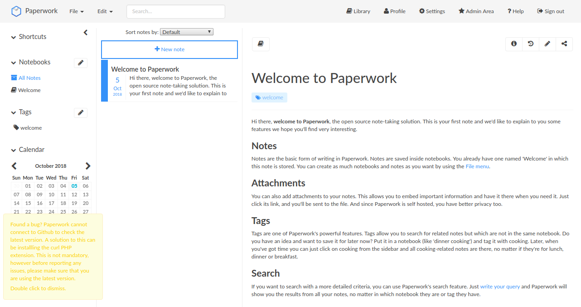The height and width of the screenshot is (307, 581).
Task: Focus the Search input field
Action: (176, 11)
